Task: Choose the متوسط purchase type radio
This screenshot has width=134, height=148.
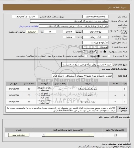Action: click(98, 56)
